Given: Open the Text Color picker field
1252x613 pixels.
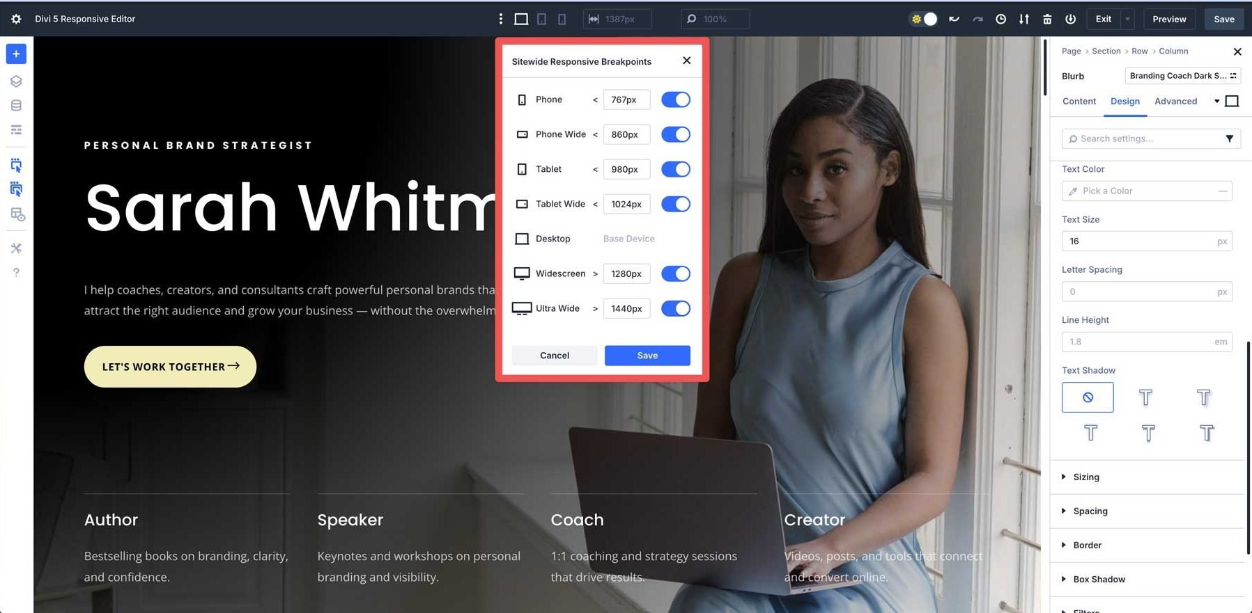Looking at the screenshot, I should coord(1146,191).
